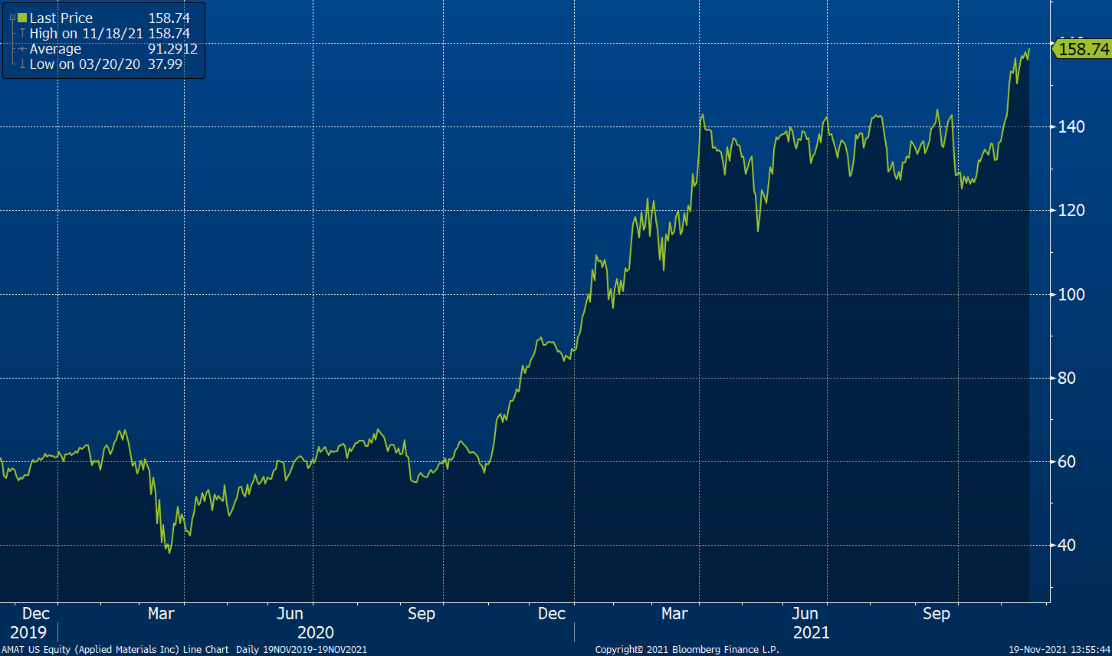Click the Sep label of year 2021
The height and width of the screenshot is (656, 1112).
point(937,614)
